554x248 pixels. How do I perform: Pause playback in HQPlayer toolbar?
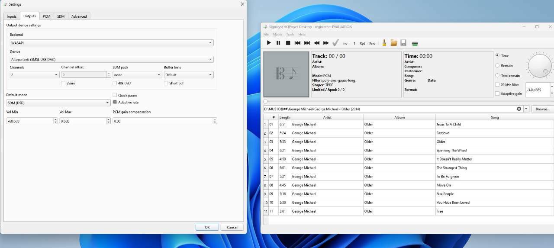278,43
